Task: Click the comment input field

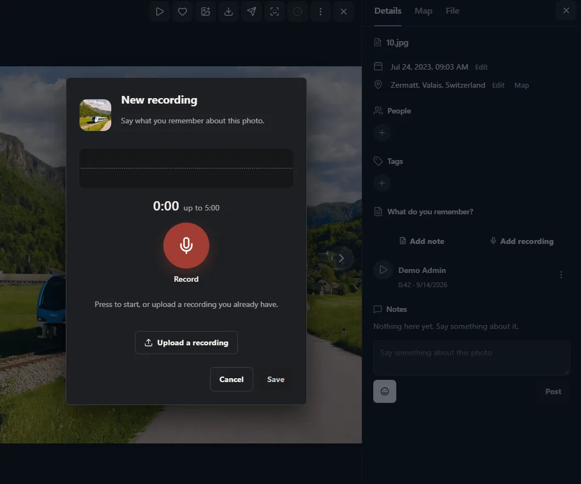Action: click(471, 358)
